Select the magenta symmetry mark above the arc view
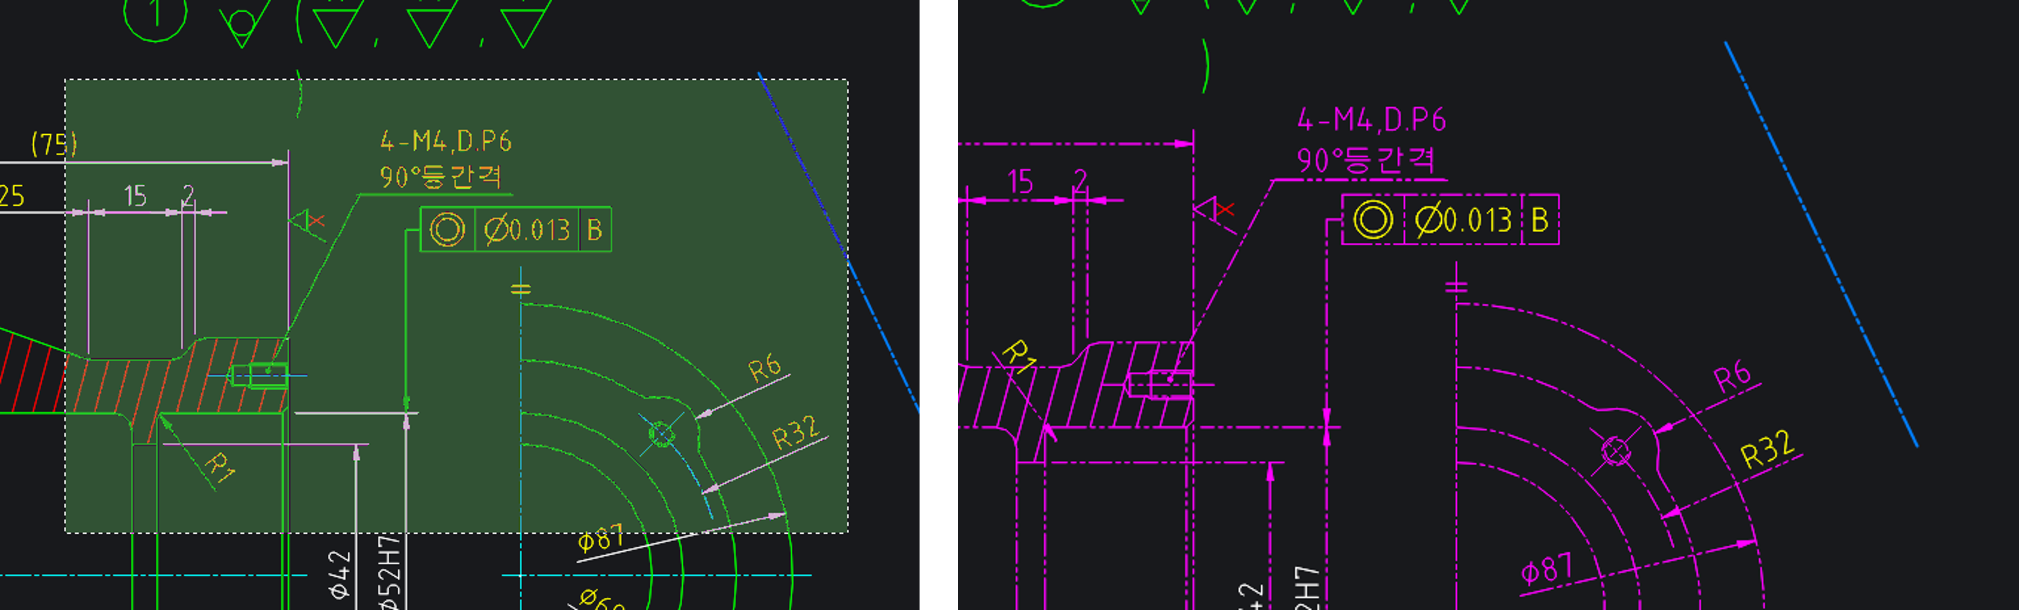This screenshot has height=610, width=2019. 1456,287
